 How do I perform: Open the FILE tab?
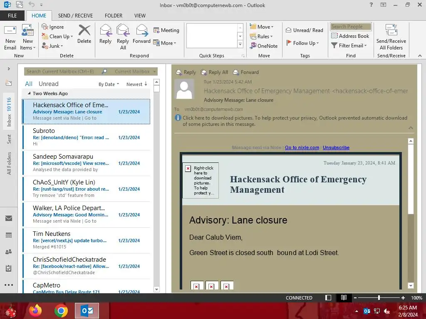coord(12,15)
